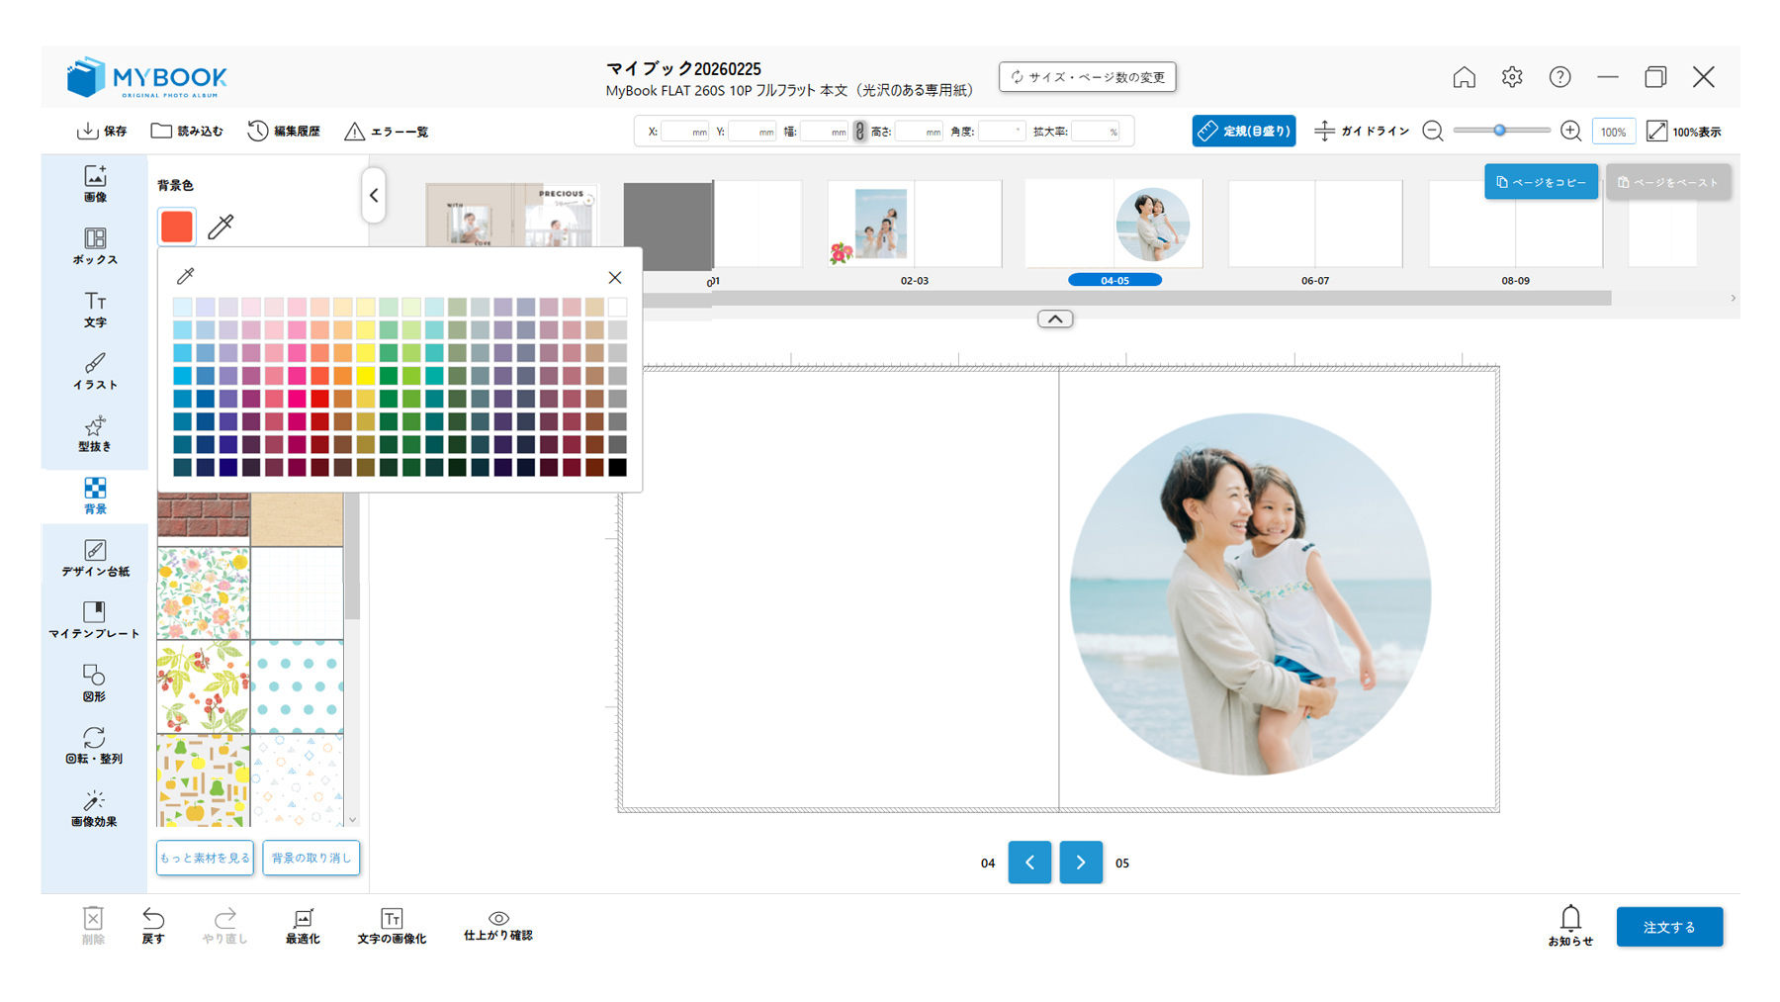
Task: Open the 型抜き (cutout) tool
Action: (x=95, y=433)
